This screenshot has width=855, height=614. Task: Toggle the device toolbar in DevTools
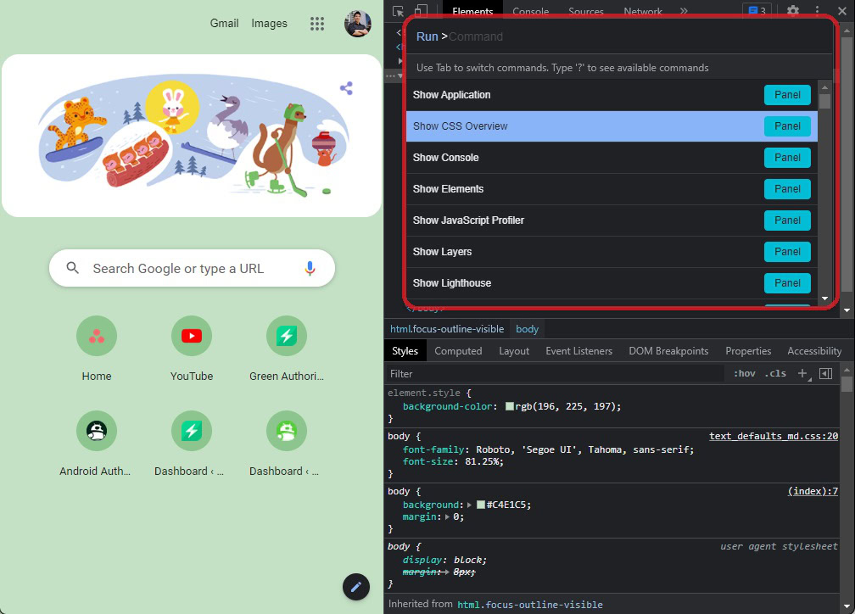[x=421, y=11]
